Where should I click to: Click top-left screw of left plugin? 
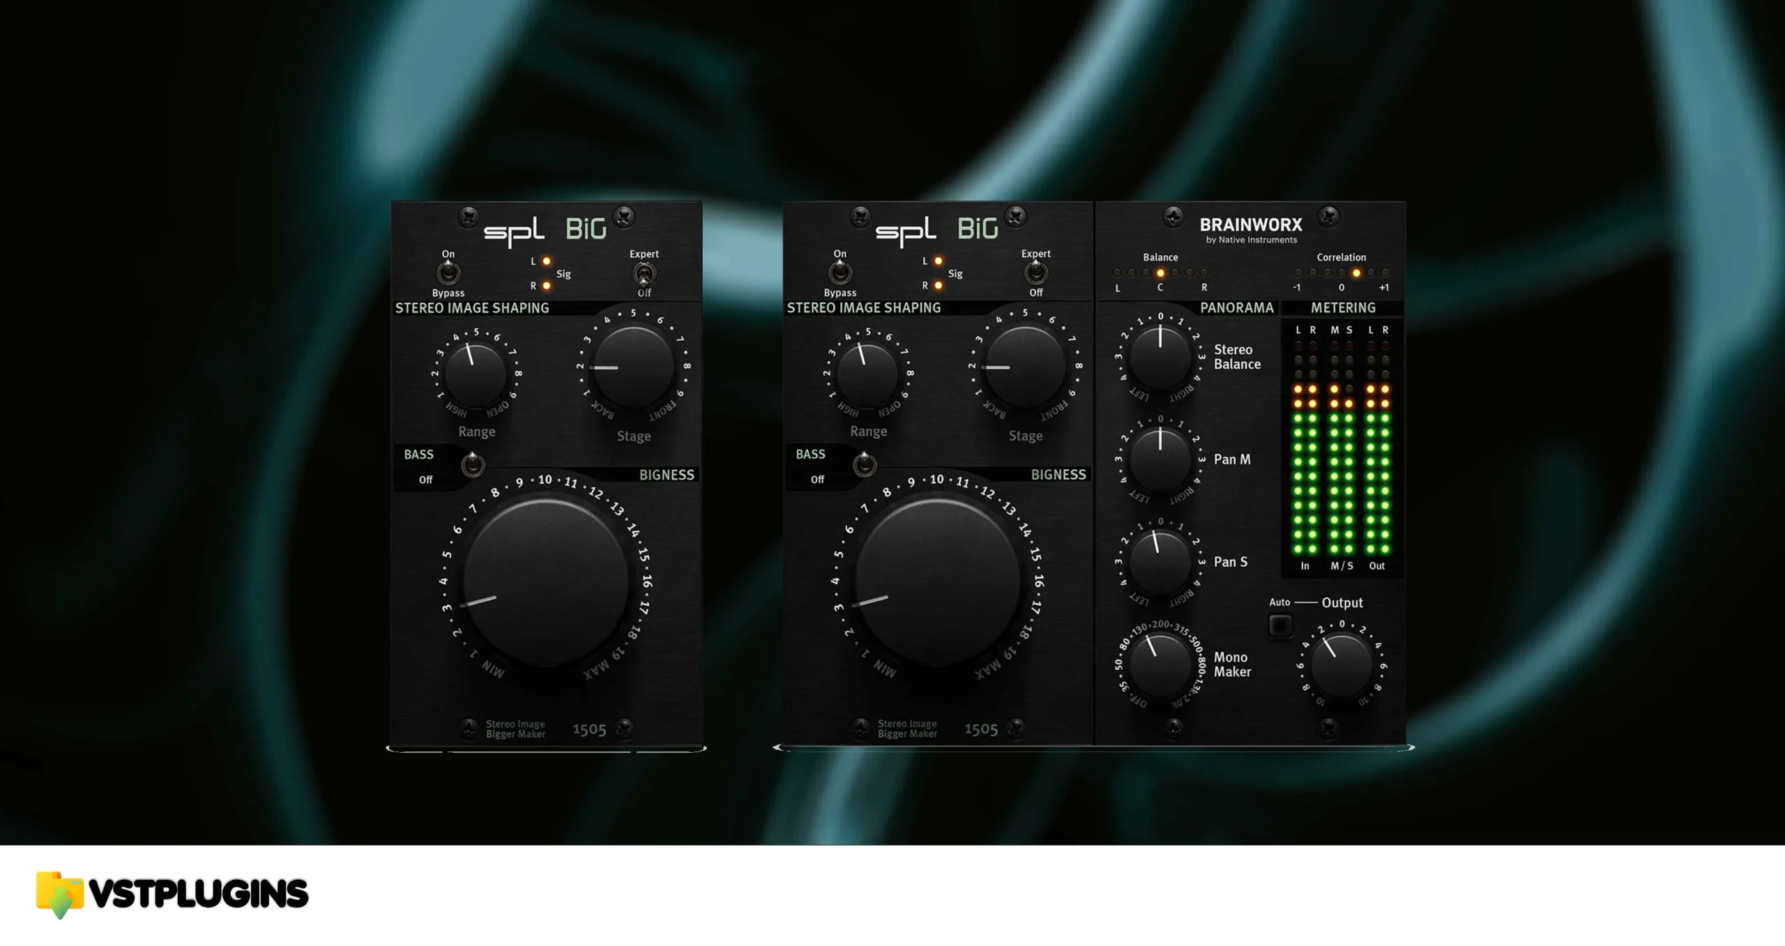469,217
